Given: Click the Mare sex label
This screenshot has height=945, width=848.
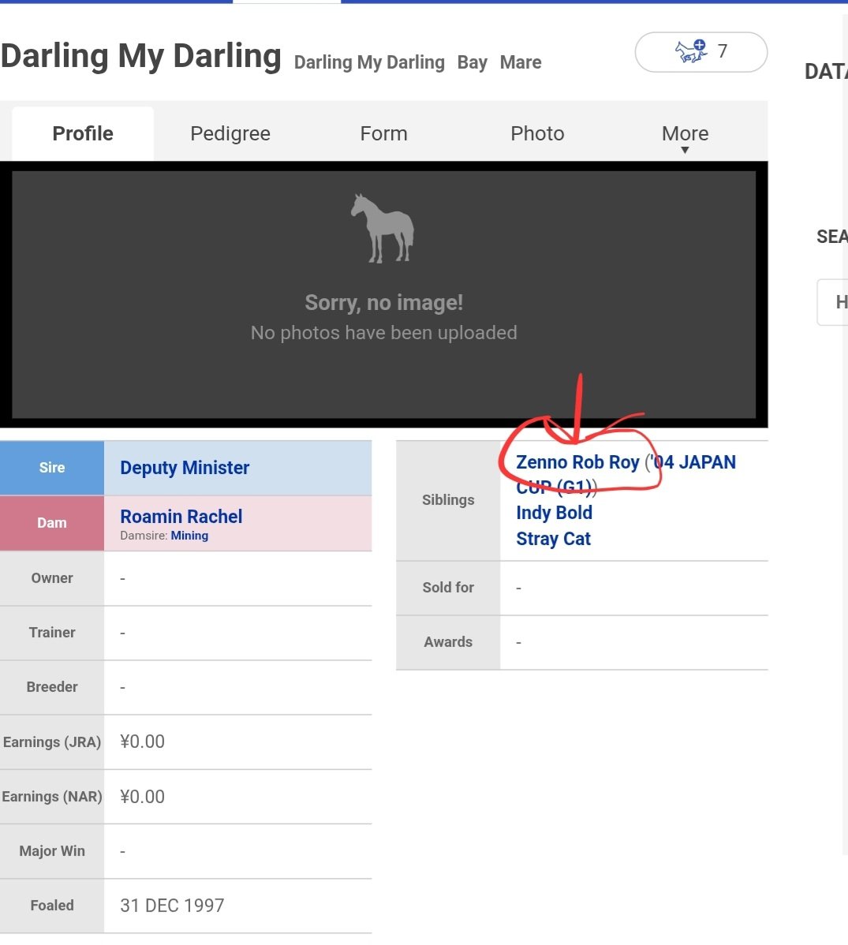Looking at the screenshot, I should click(x=521, y=62).
